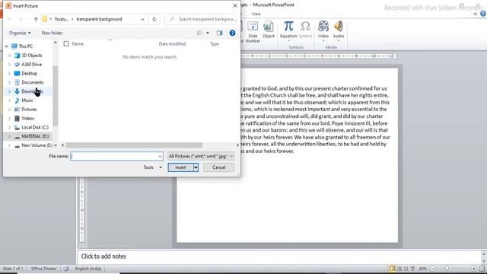Open the View tab in PowerPoint
Viewport: 487px width, 274px height.
[x=256, y=14]
